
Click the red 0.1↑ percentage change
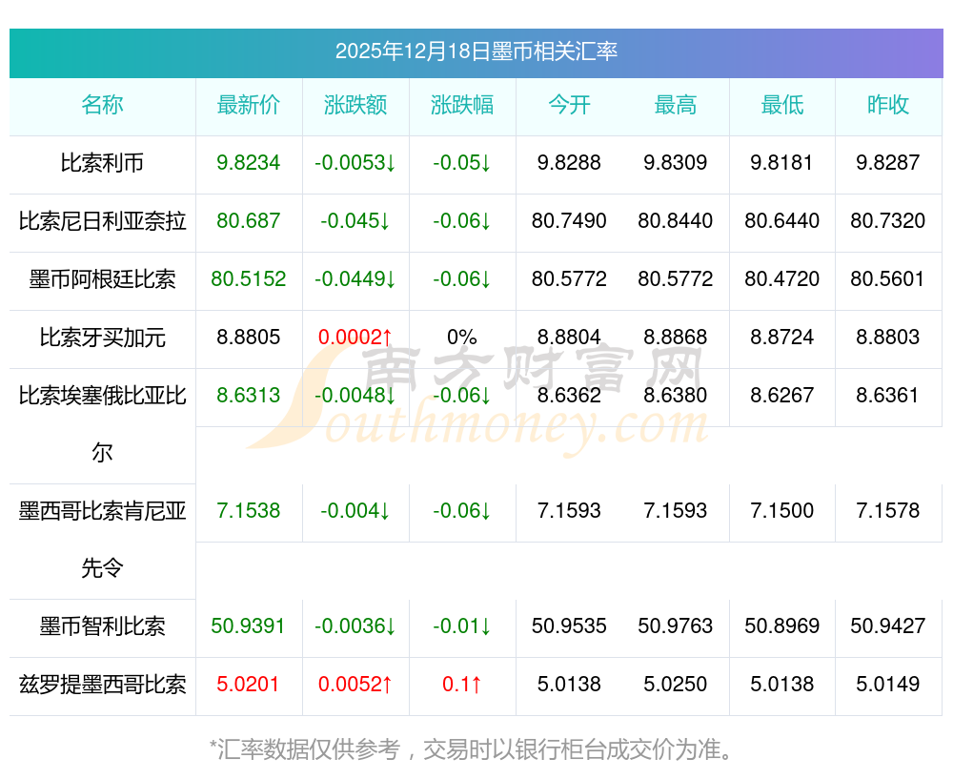[462, 685]
